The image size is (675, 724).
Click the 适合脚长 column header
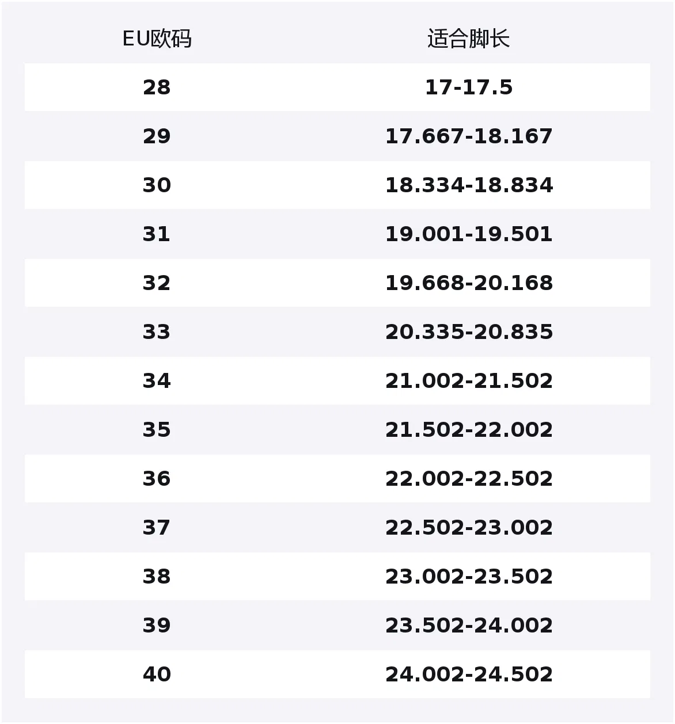(x=469, y=39)
